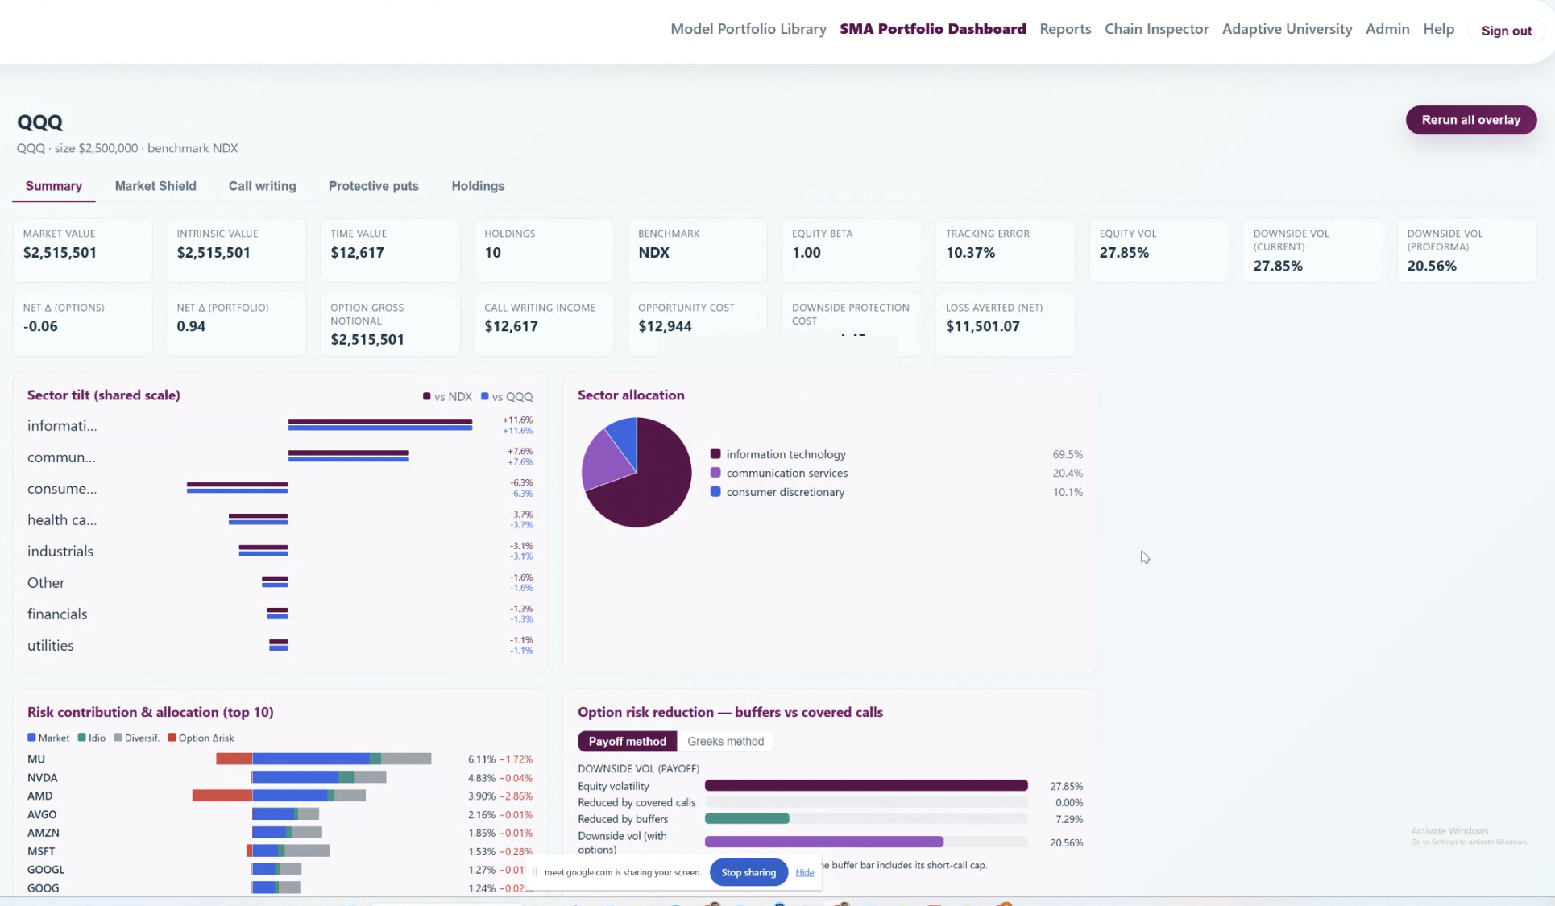
Task: Select the Summary tab
Action: pyautogui.click(x=54, y=186)
